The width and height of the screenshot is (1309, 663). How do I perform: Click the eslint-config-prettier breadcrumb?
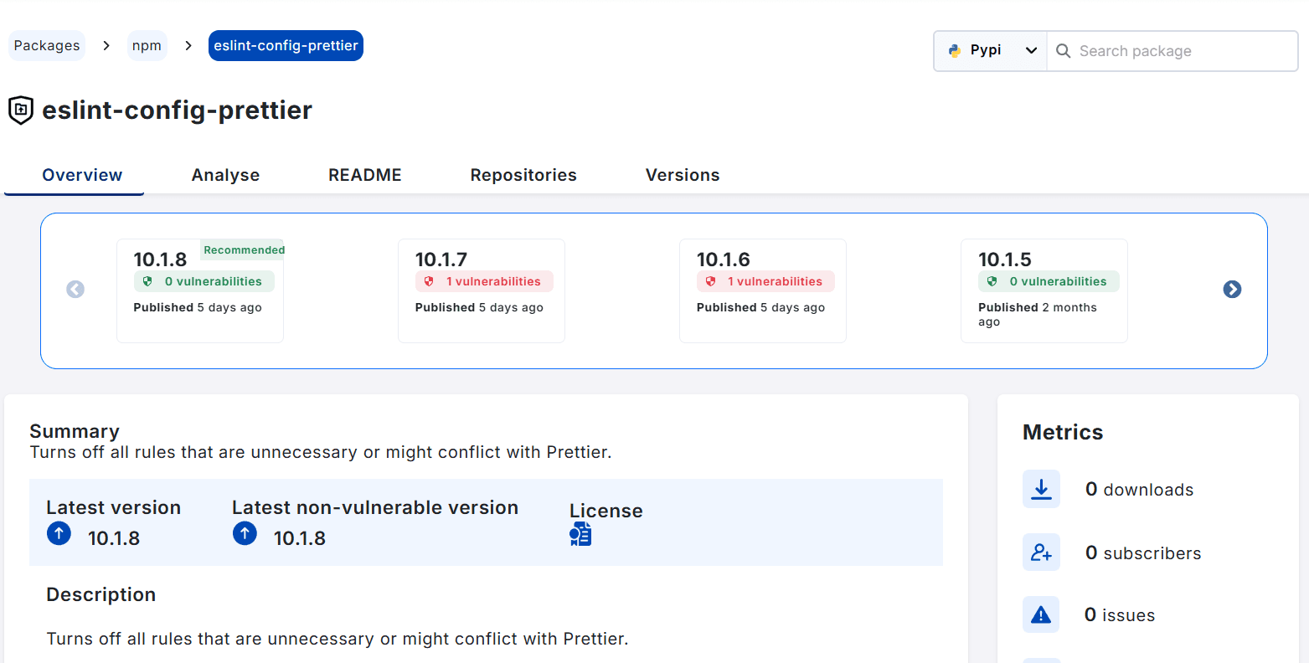(286, 45)
